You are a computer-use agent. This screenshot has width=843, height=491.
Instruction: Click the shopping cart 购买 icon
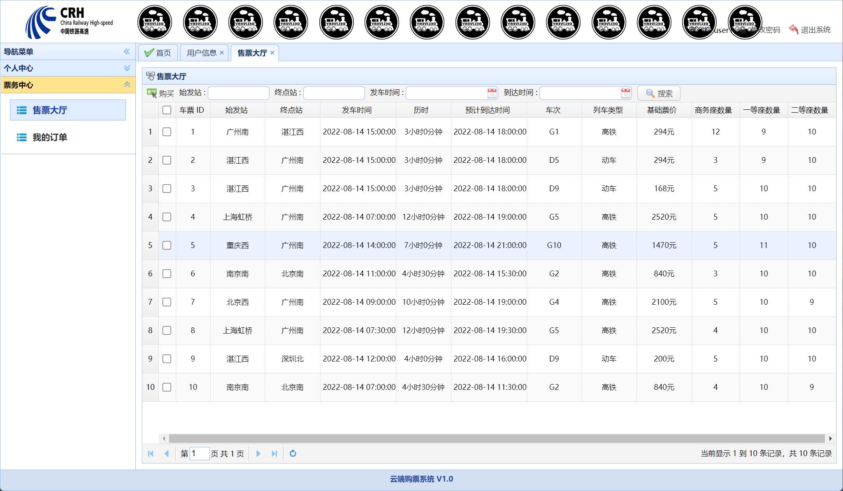[152, 93]
